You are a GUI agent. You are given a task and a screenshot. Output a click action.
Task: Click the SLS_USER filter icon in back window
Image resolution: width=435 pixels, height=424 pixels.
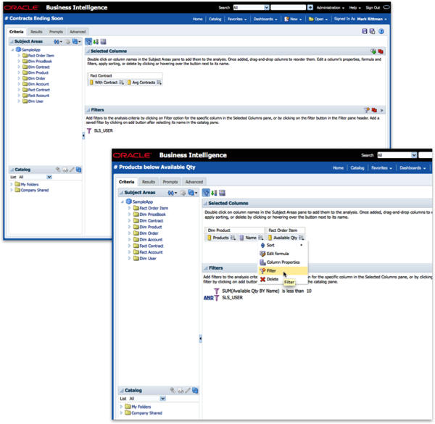tap(89, 131)
